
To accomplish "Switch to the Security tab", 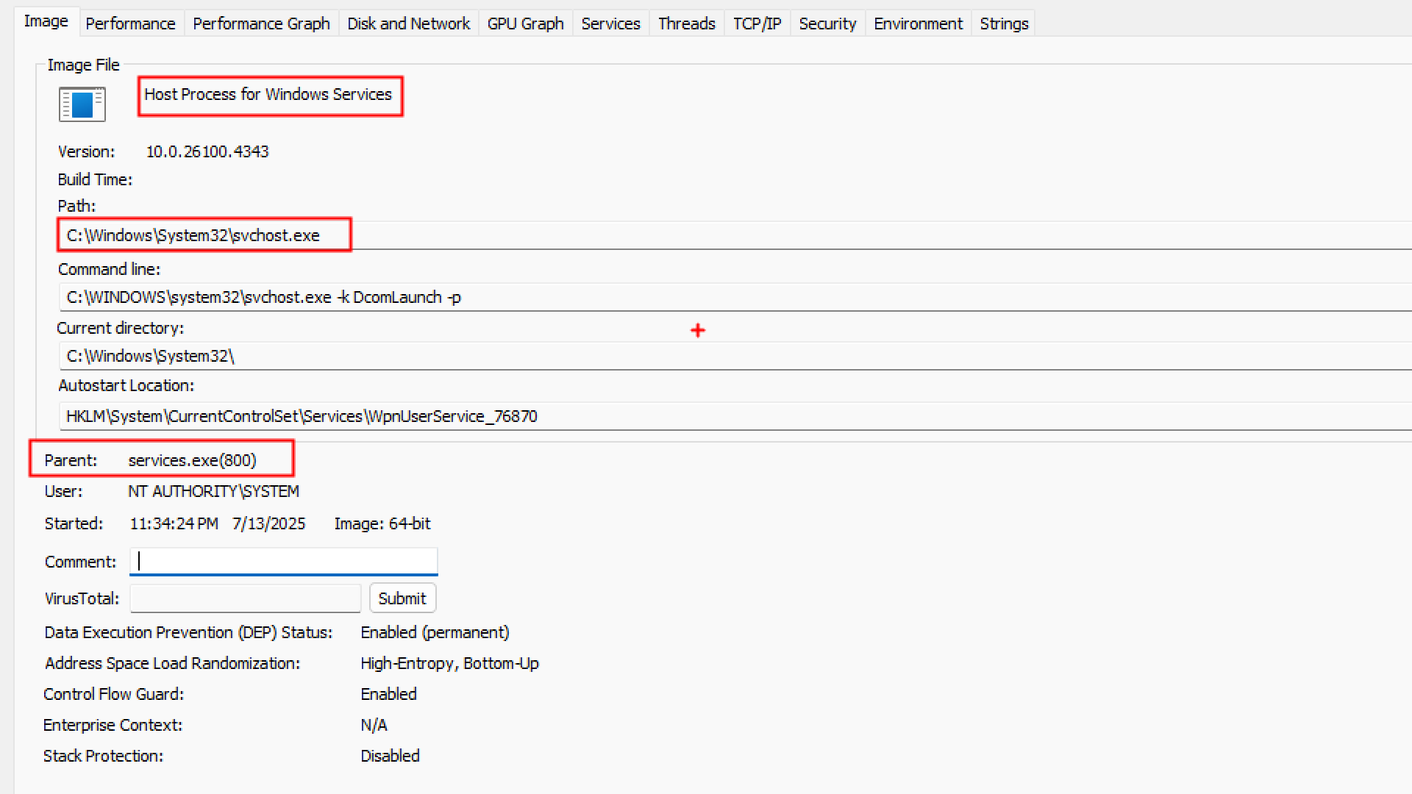I will (827, 24).
